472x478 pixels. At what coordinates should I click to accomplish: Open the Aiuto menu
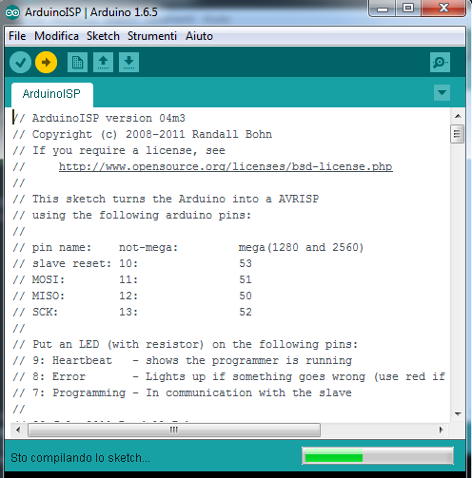point(199,36)
